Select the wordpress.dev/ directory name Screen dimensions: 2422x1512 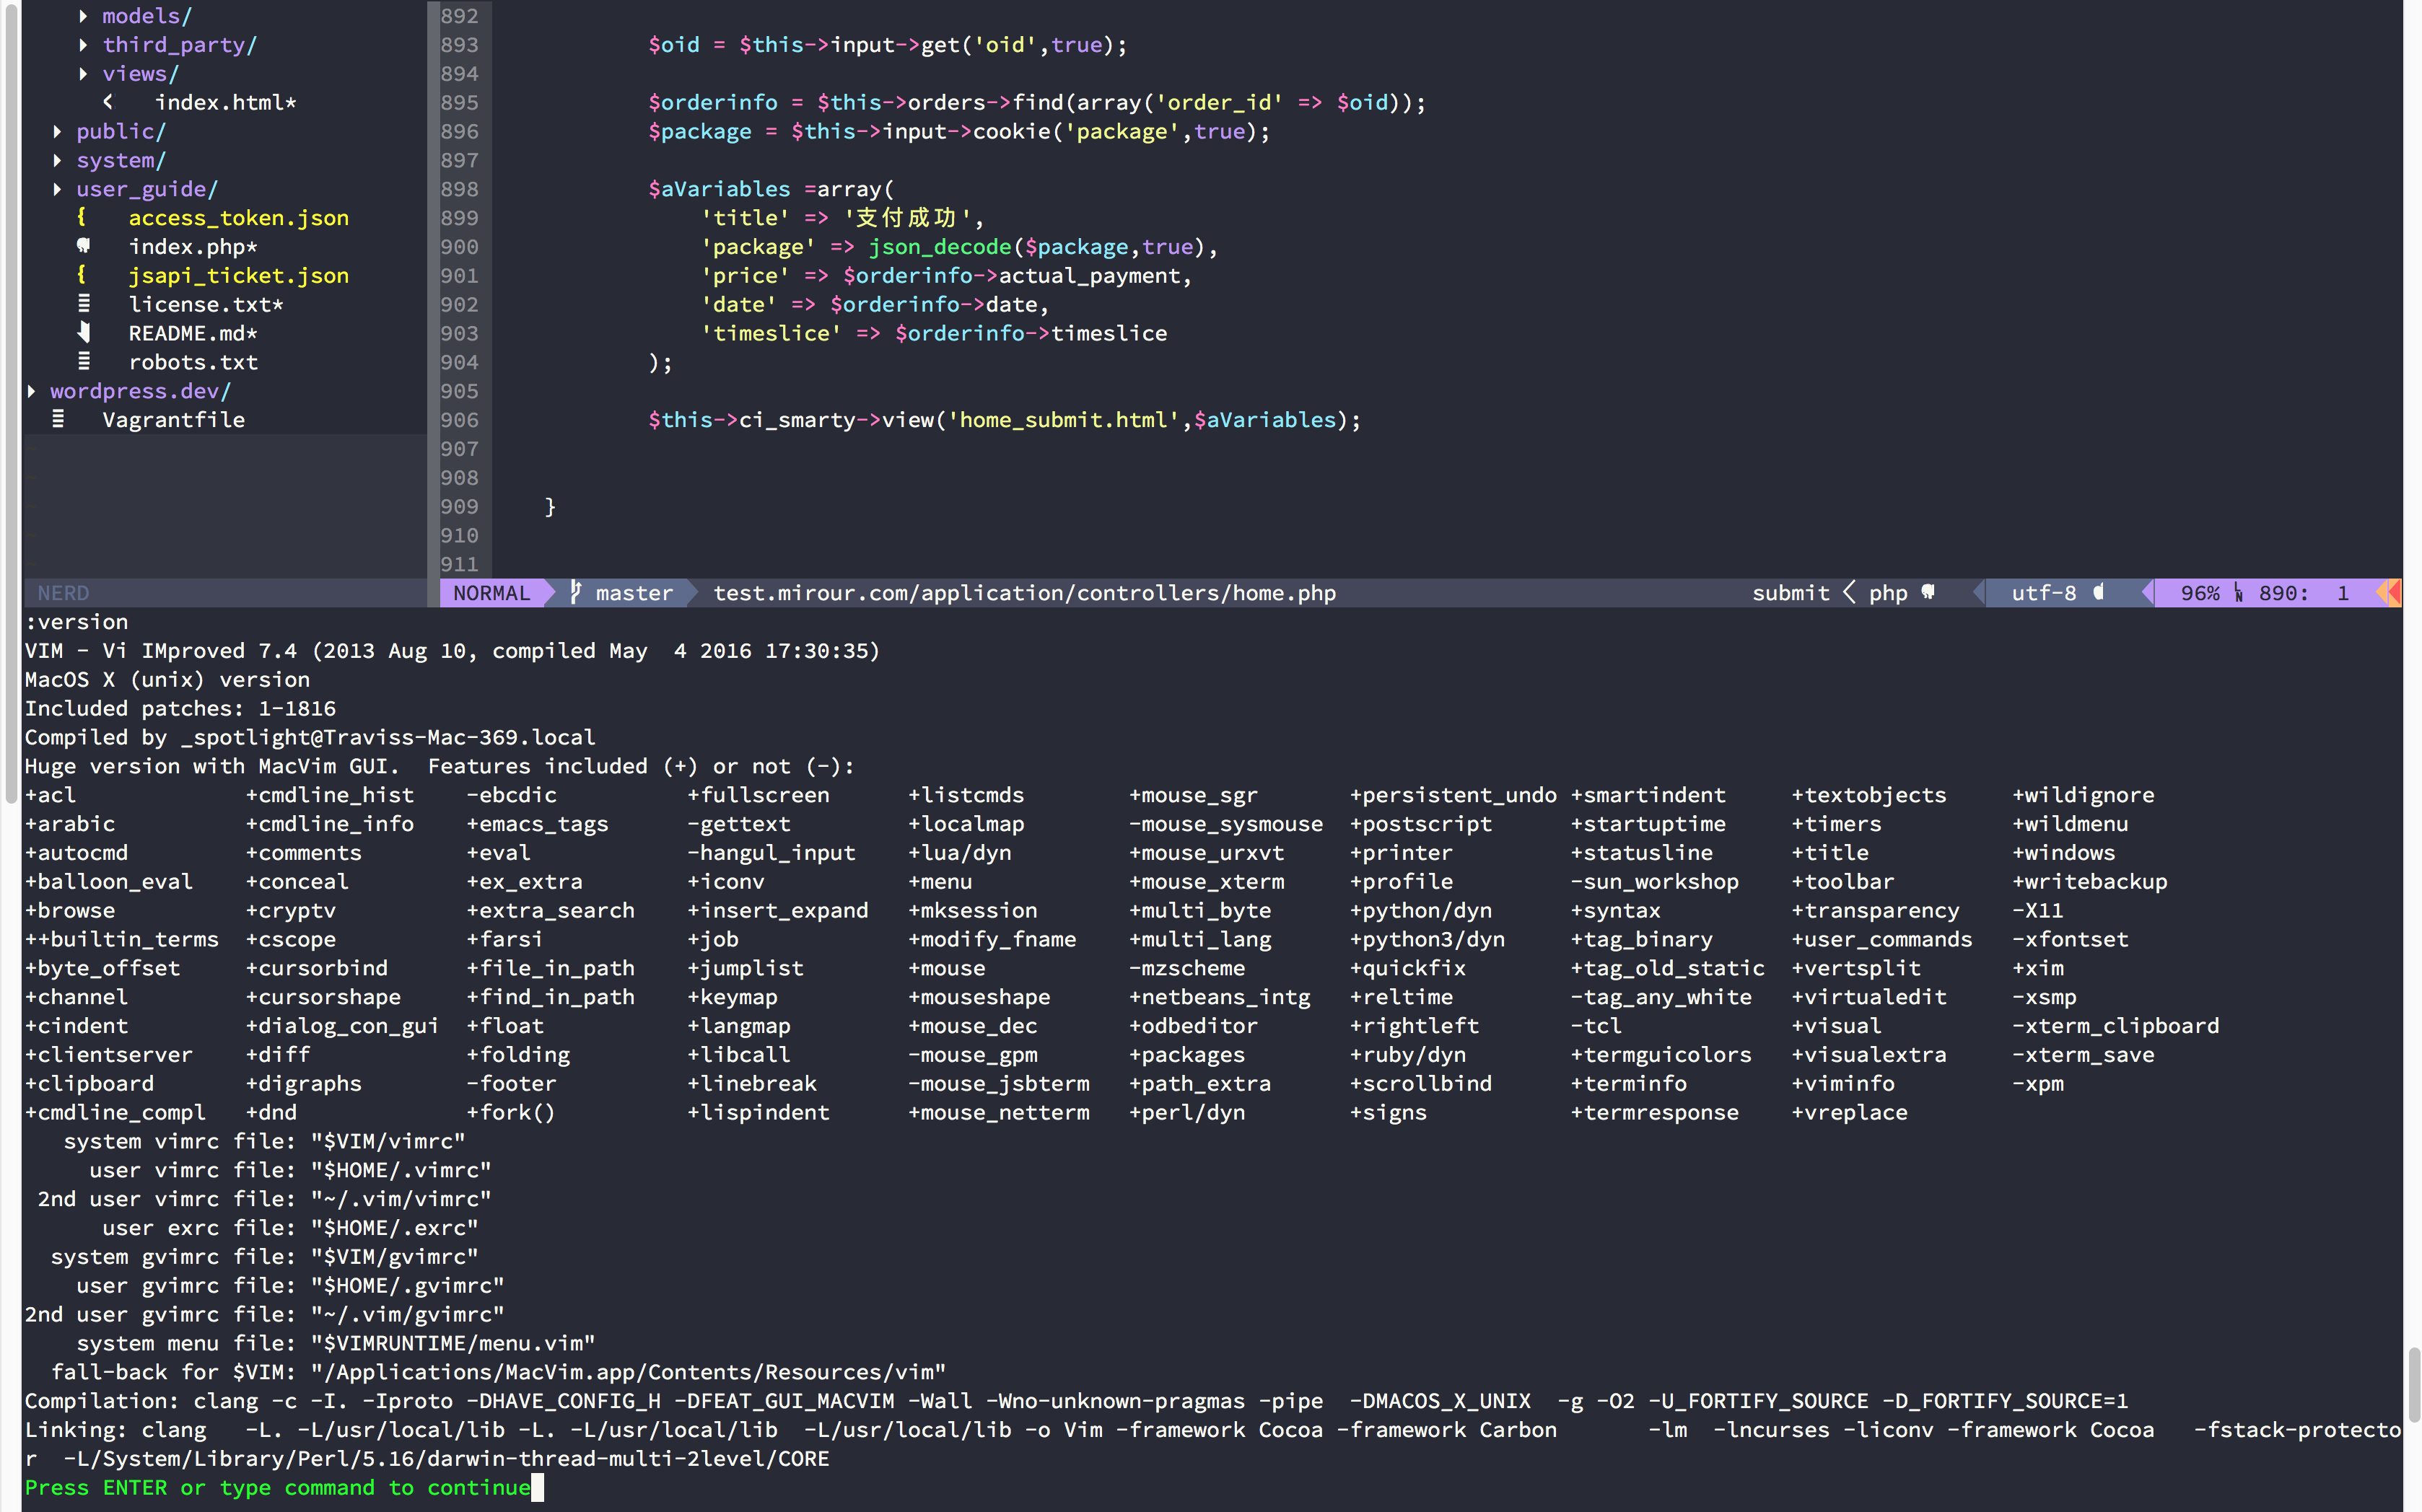[x=141, y=392]
